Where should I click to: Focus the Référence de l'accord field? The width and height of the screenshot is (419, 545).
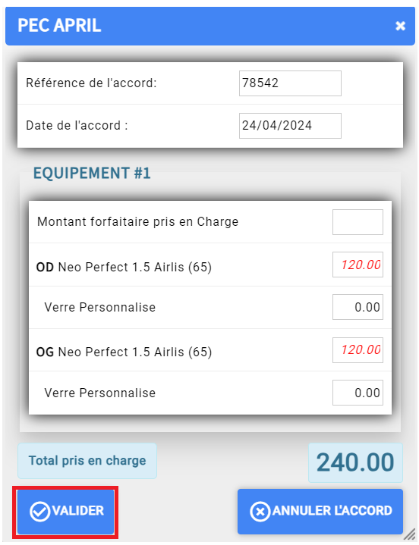pos(290,83)
